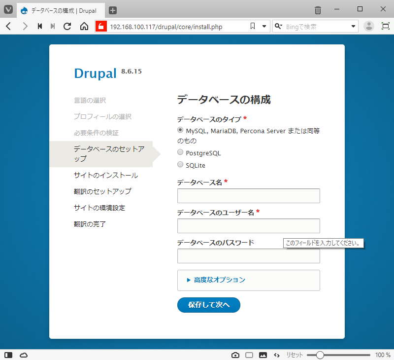Click the rewind history button
Screen dimensions: 394x360
[x=40, y=26]
